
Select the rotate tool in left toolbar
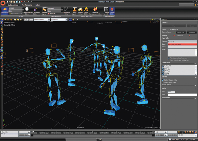tap(2, 29)
